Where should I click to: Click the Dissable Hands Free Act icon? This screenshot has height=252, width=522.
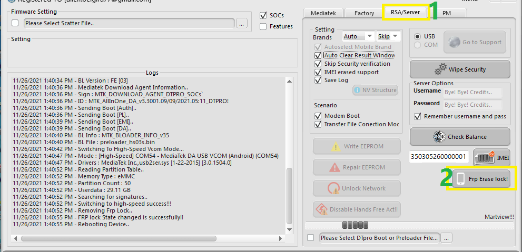click(x=322, y=209)
